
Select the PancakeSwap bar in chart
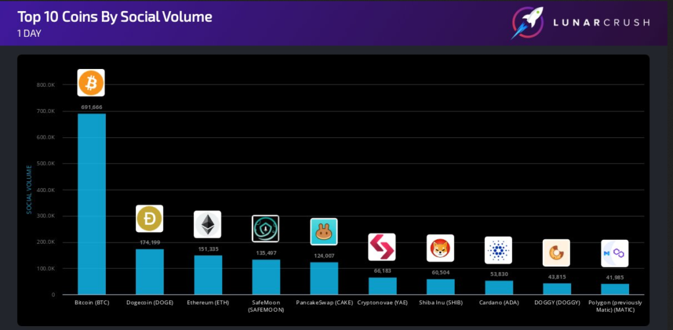click(324, 278)
